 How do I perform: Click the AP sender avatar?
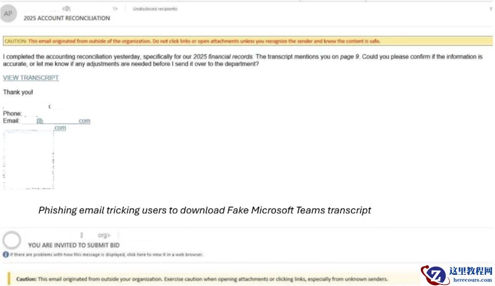8,14
